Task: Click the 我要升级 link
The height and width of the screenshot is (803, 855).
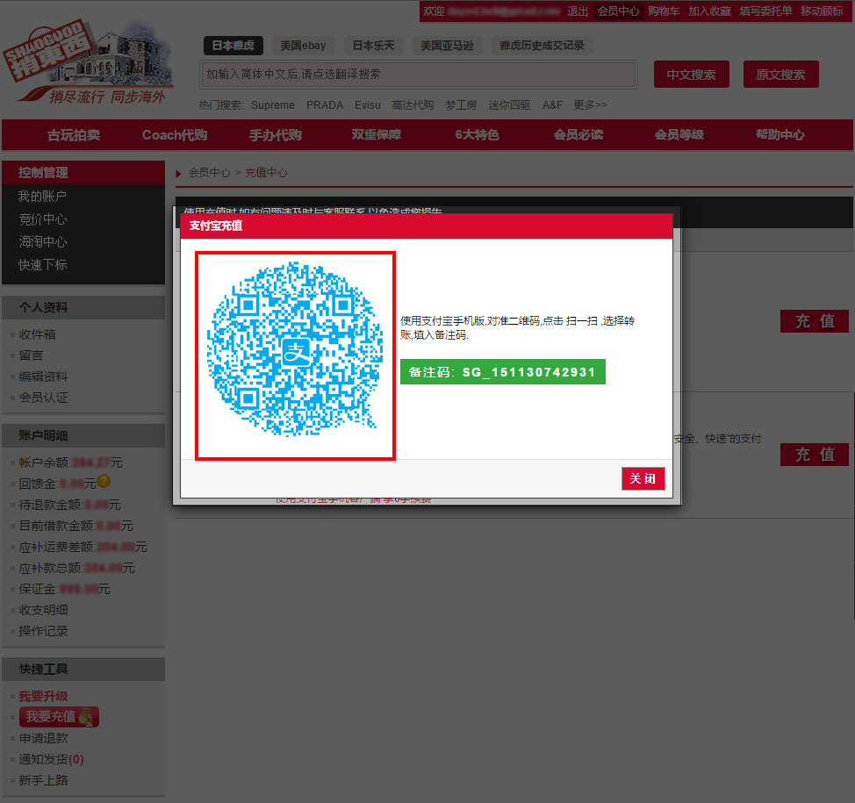Action: coord(44,696)
